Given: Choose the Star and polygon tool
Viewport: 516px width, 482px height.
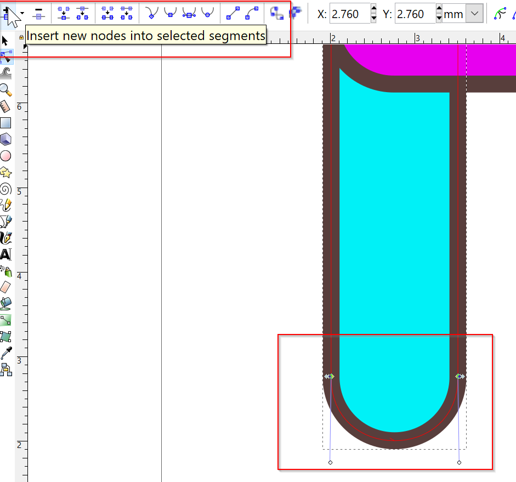Looking at the screenshot, I should (x=5, y=172).
